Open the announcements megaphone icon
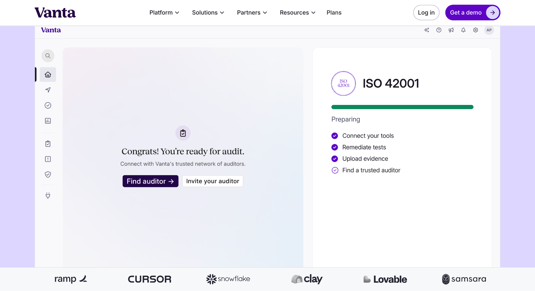Screen dimensions: 535x291 pos(451,30)
